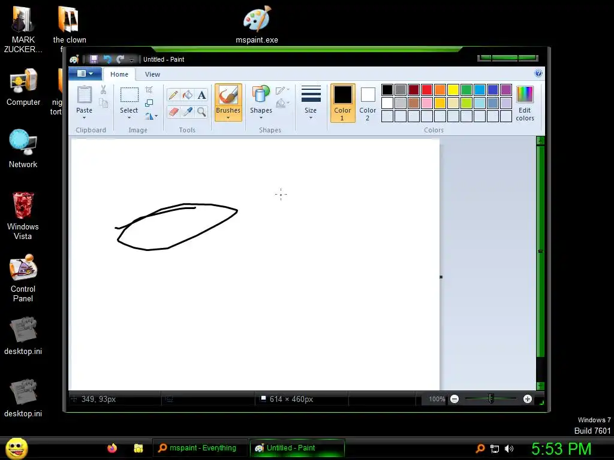This screenshot has height=460, width=614.
Task: Click mspaint - Everything taskbar button
Action: (x=200, y=448)
